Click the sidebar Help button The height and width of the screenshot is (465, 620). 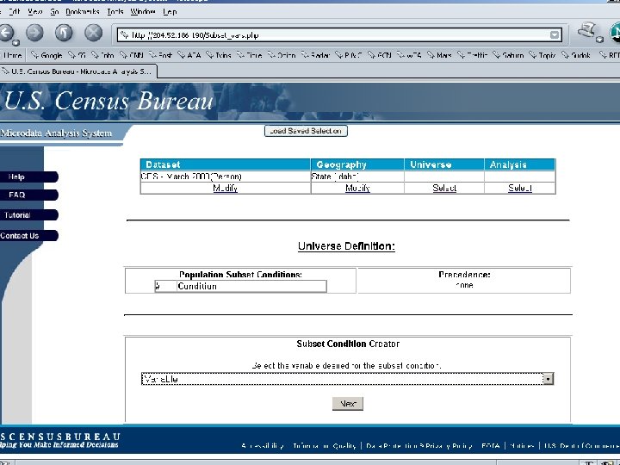pos(29,177)
